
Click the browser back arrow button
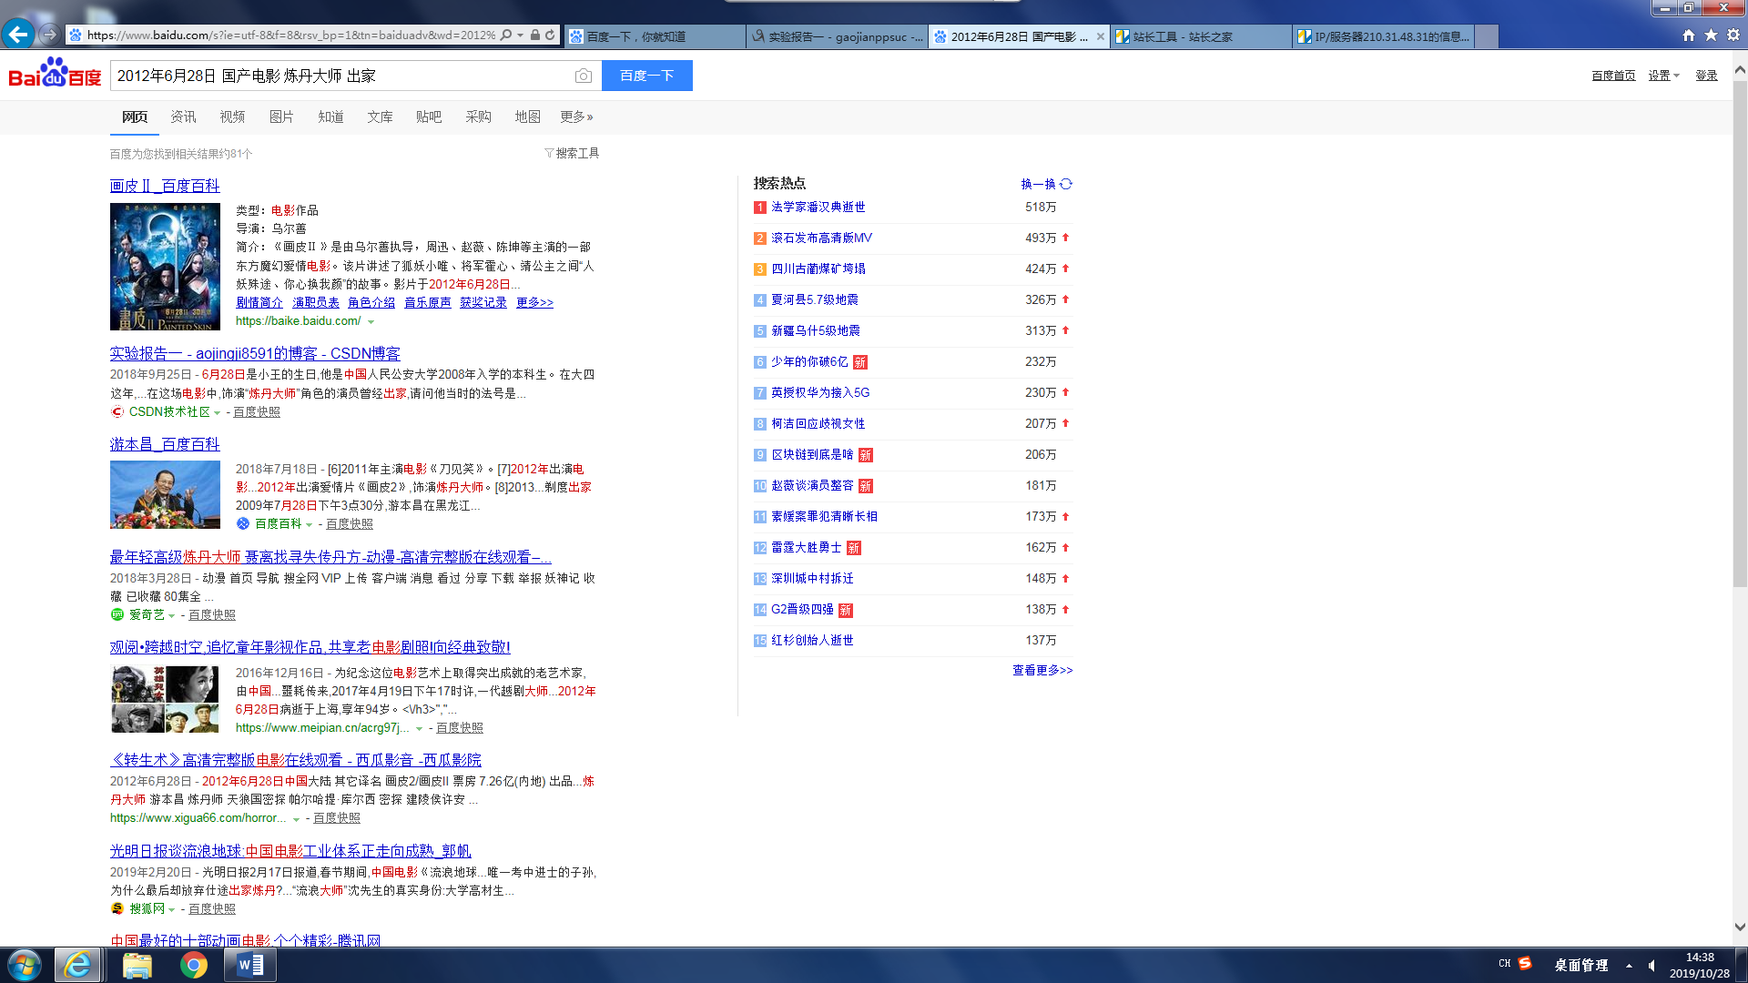(x=18, y=35)
